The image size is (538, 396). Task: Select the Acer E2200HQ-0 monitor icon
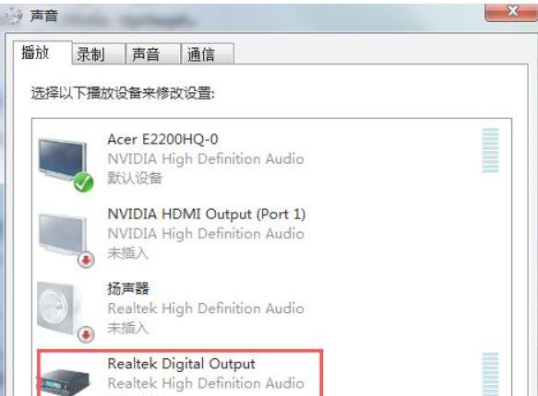[63, 160]
